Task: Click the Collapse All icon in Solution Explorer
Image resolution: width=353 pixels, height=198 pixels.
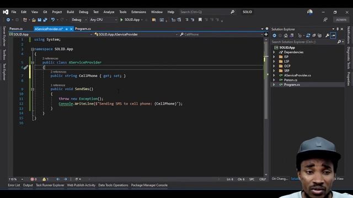Action: (x=314, y=35)
